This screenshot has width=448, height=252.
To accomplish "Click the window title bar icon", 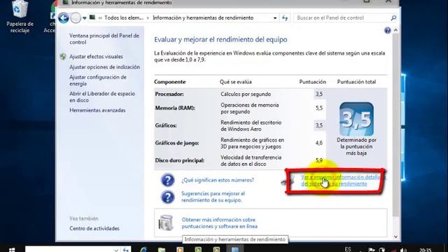I will tap(65, 3).
